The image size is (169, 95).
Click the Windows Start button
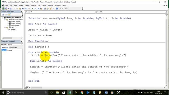tap(3, 93)
